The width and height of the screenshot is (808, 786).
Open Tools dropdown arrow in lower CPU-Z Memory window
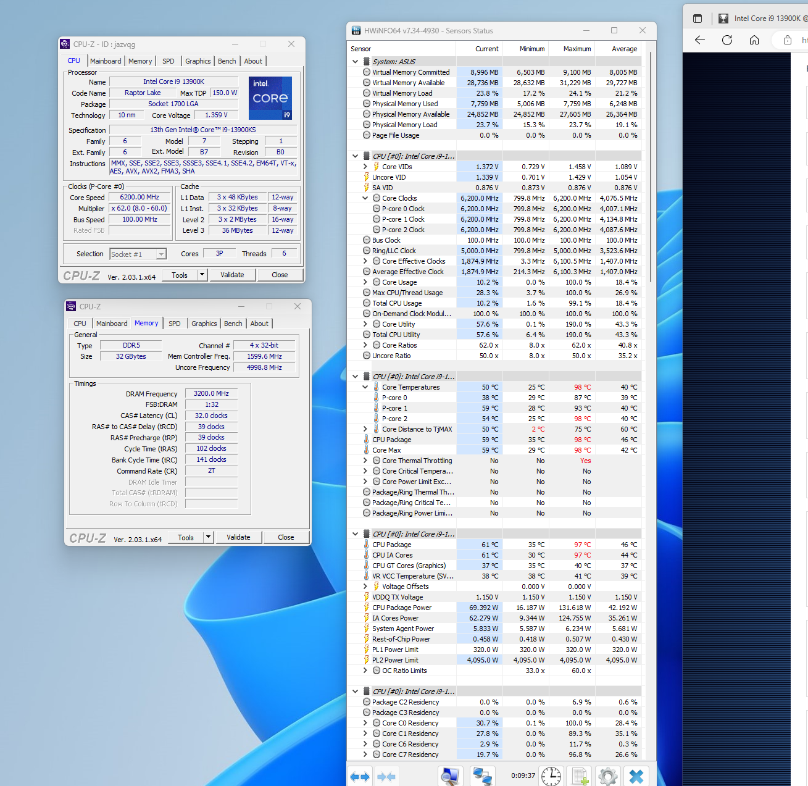tap(208, 537)
